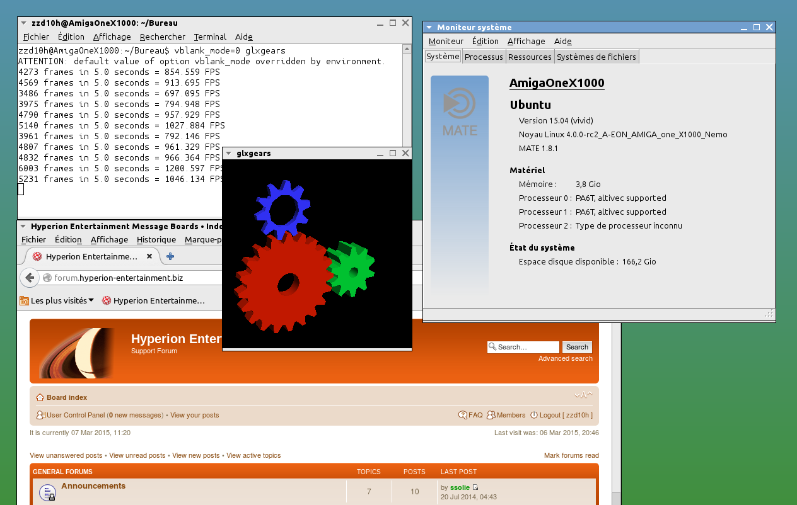Screen dimensions: 797x505
Task: Open a new tab with plus icon
Action: tap(170, 256)
